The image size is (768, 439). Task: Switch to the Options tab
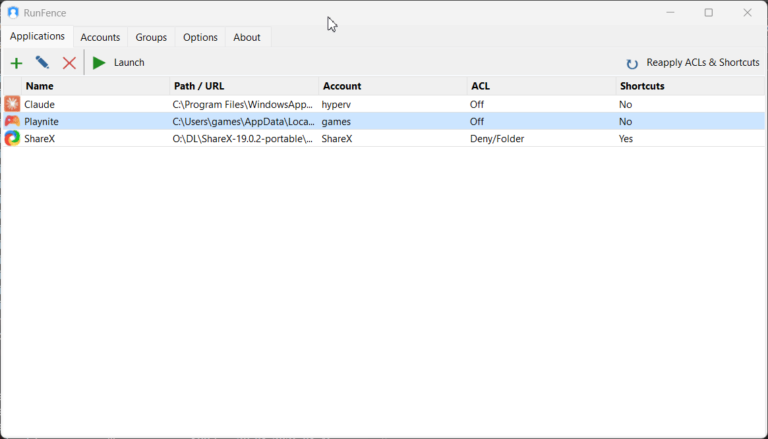[200, 37]
